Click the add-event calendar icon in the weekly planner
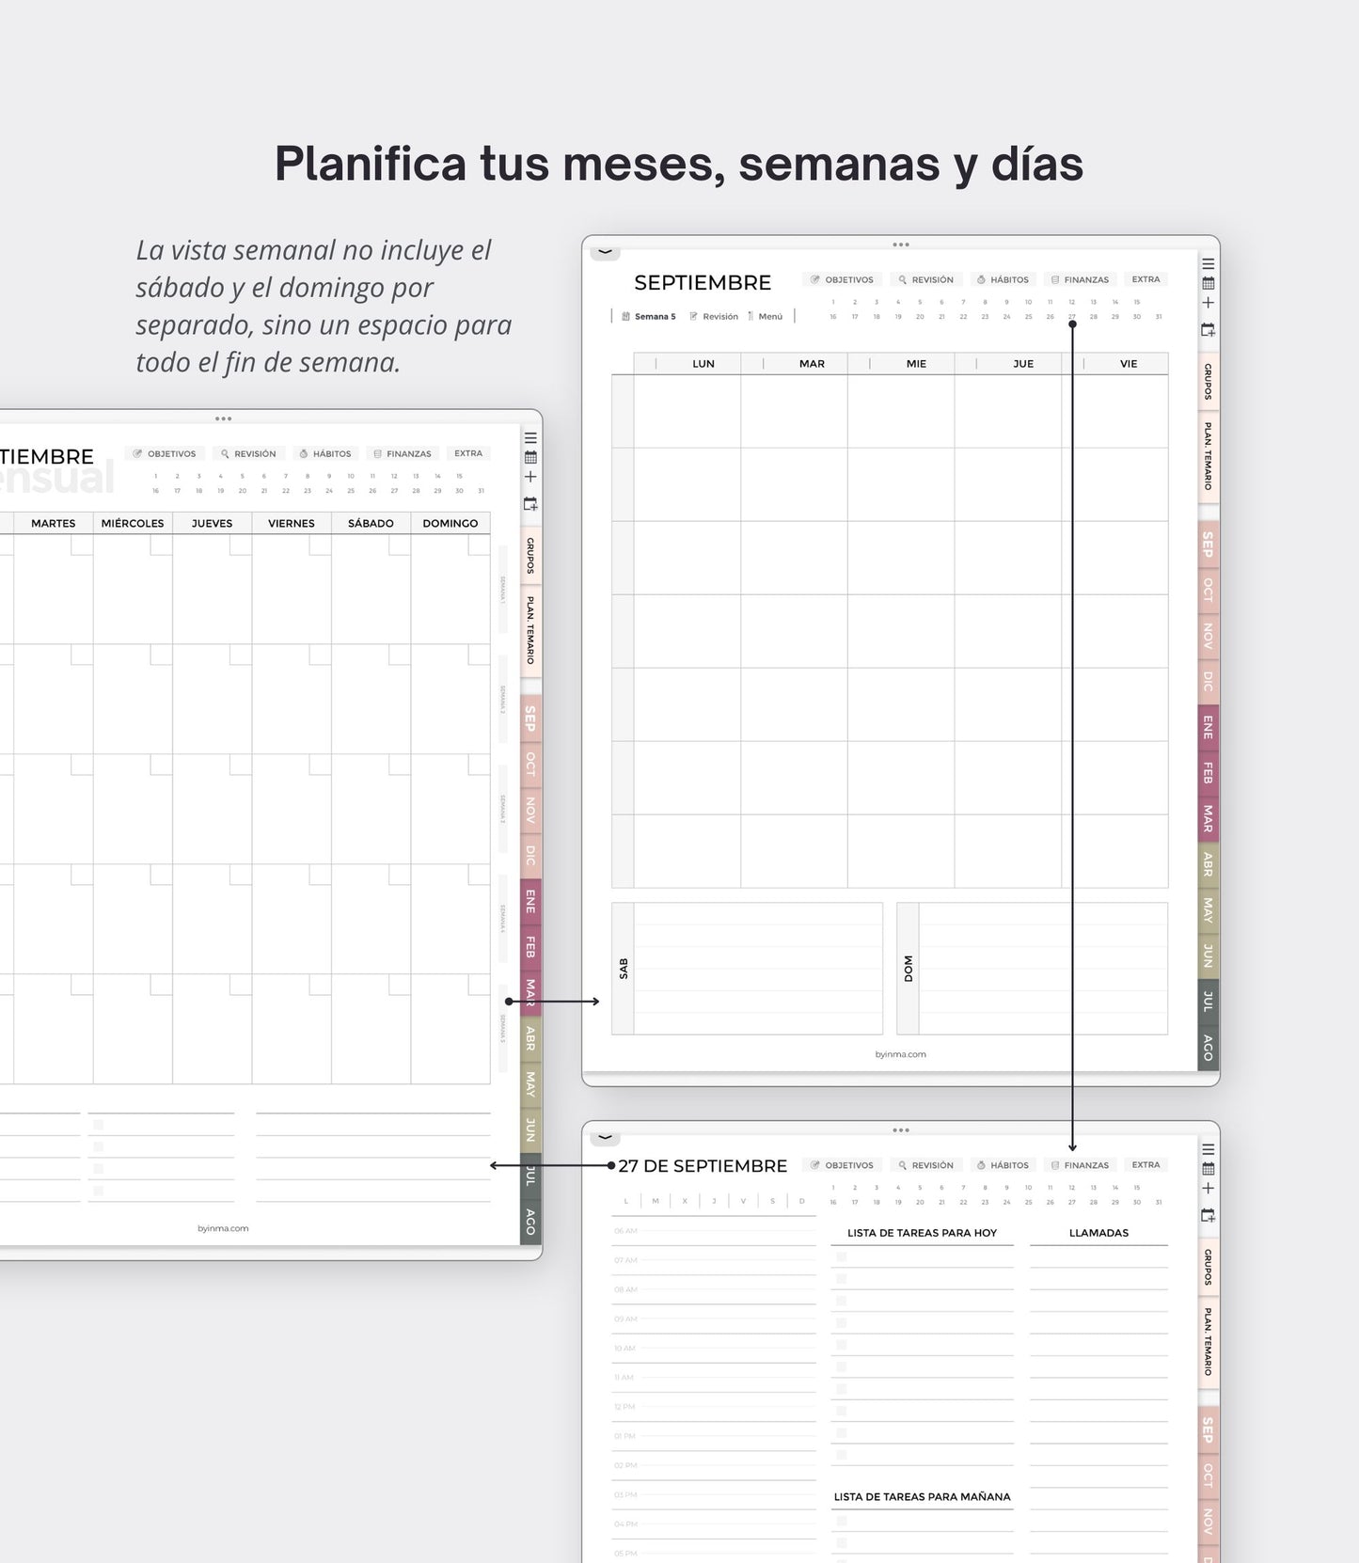This screenshot has width=1359, height=1563. pos(1209,330)
